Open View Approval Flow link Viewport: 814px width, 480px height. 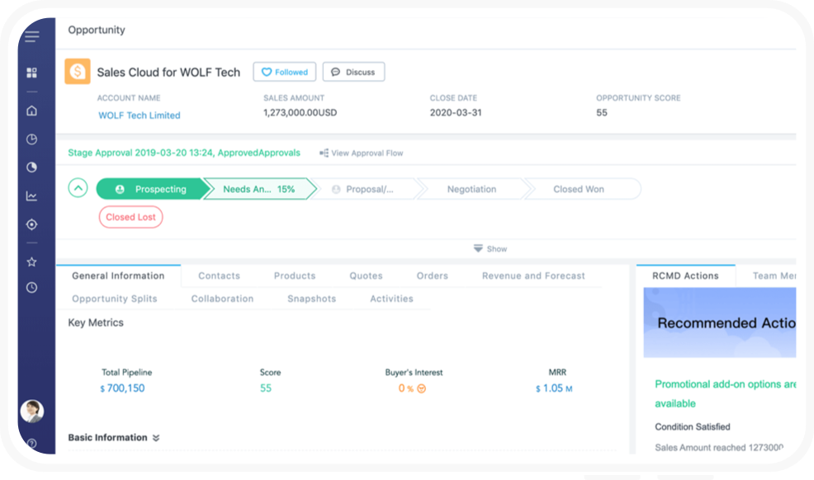[362, 153]
